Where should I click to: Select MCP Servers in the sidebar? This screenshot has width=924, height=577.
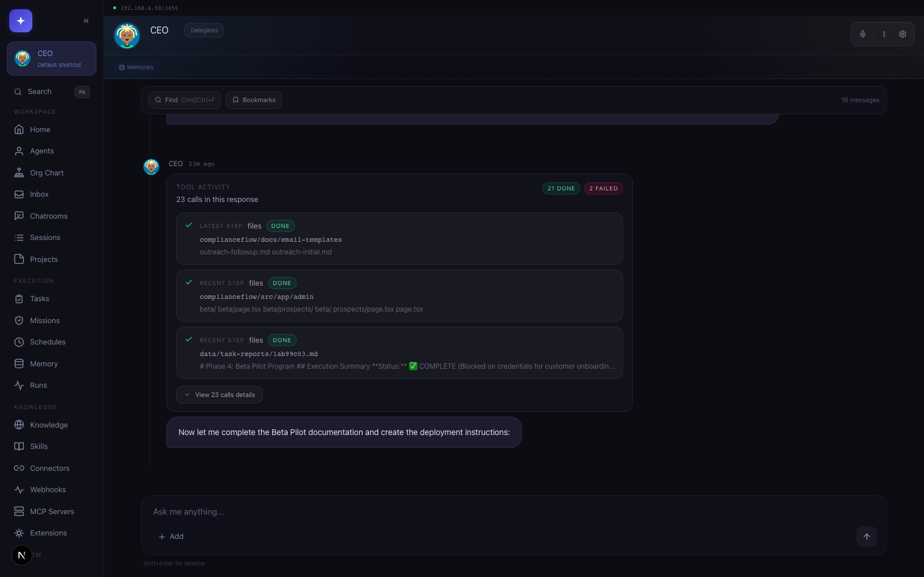[51, 511]
